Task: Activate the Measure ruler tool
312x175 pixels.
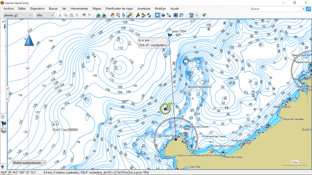Action: [129, 15]
